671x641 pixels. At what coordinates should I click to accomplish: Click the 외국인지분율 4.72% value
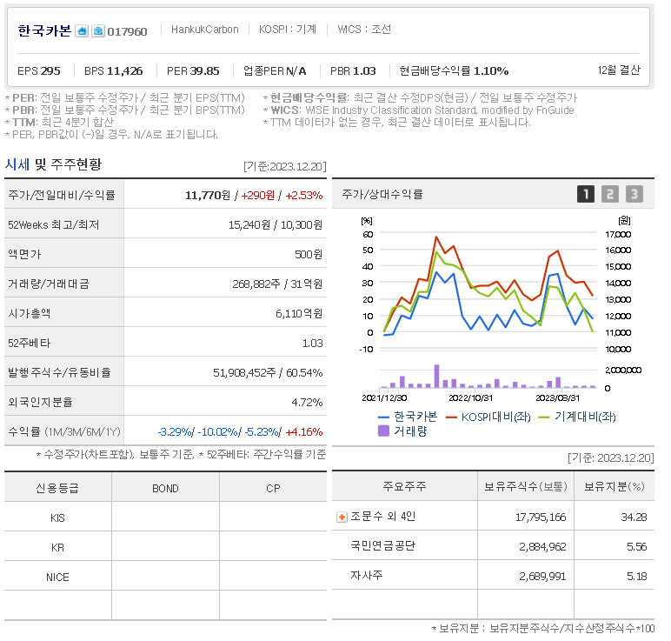pyautogui.click(x=307, y=403)
